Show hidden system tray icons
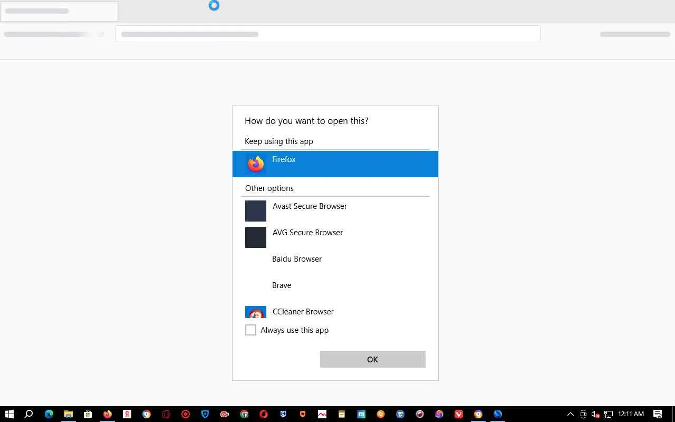 [x=570, y=414]
